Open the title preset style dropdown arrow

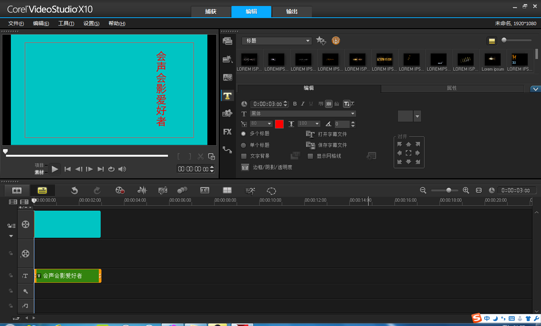point(417,116)
